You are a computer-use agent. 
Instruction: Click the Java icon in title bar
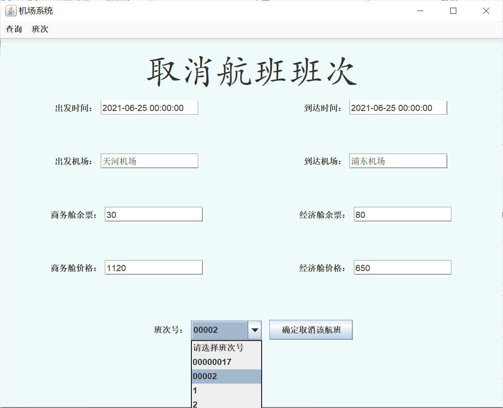pyautogui.click(x=11, y=11)
